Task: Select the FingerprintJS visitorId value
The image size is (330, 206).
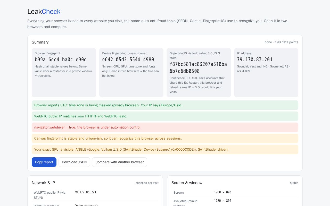Action: (x=198, y=67)
